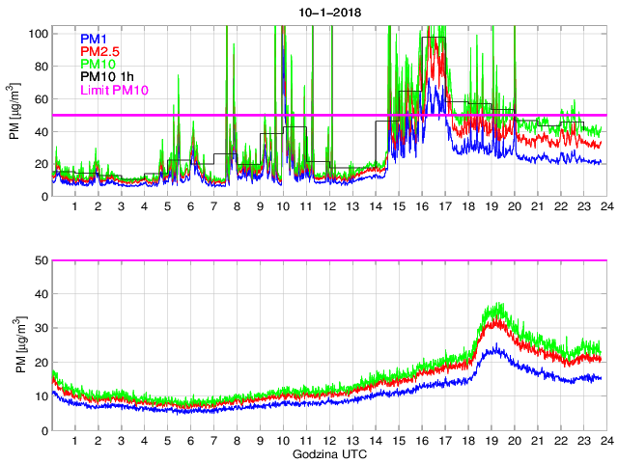Click the Godzina UTC axis label
Screen dimensions: 618x463
pyautogui.click(x=329, y=453)
